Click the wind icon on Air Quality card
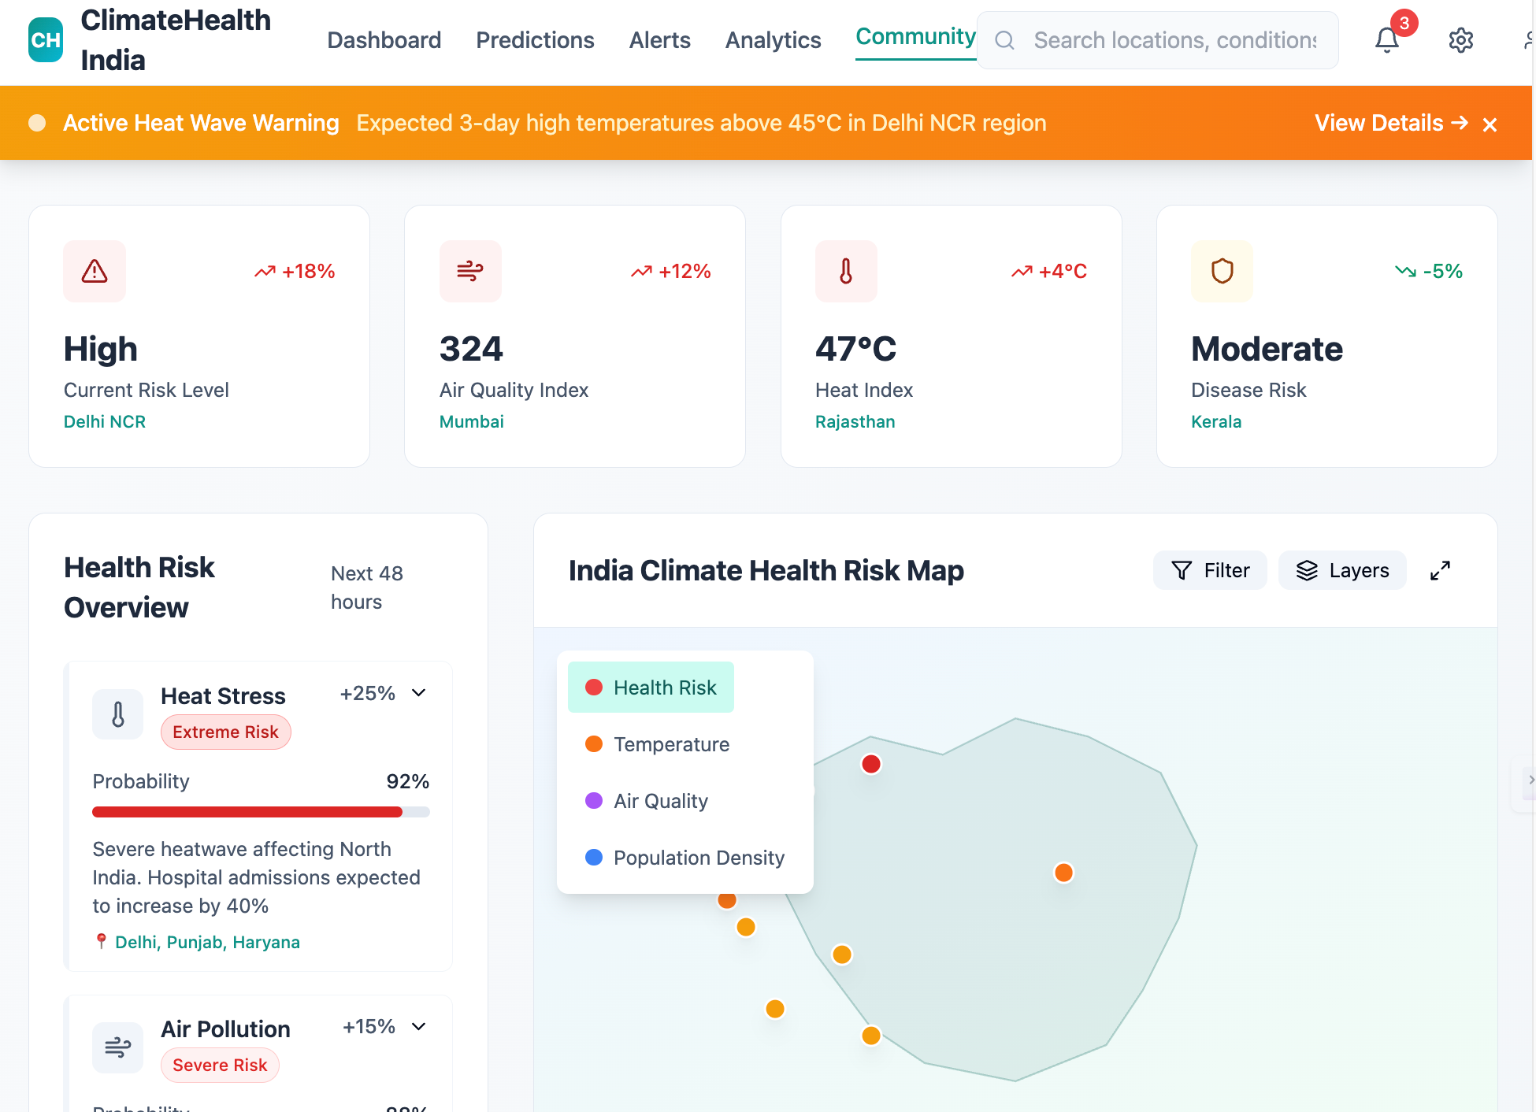The width and height of the screenshot is (1536, 1112). point(470,272)
